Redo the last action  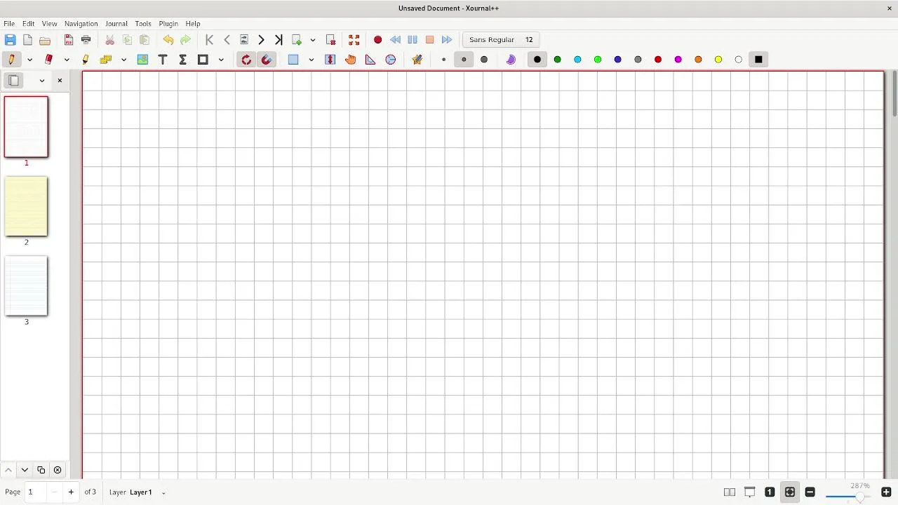pos(185,40)
